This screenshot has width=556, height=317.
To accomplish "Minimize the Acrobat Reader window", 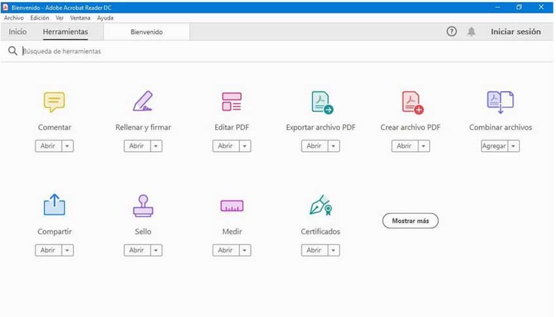I will click(x=498, y=7).
